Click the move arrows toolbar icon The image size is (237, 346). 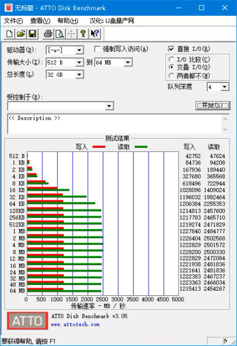[x=71, y=34]
